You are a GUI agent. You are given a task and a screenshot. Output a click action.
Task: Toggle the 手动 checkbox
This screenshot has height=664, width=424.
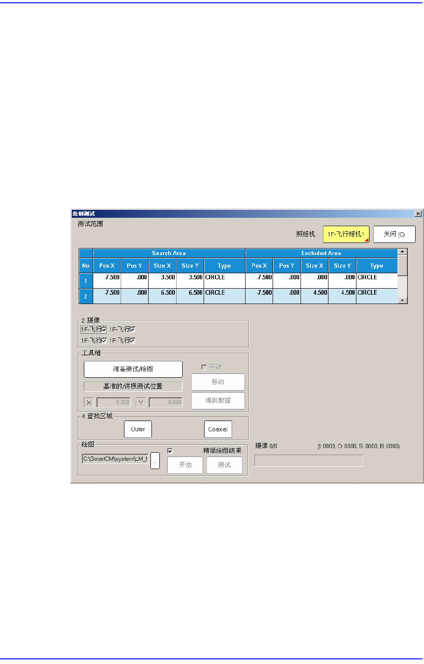204,367
